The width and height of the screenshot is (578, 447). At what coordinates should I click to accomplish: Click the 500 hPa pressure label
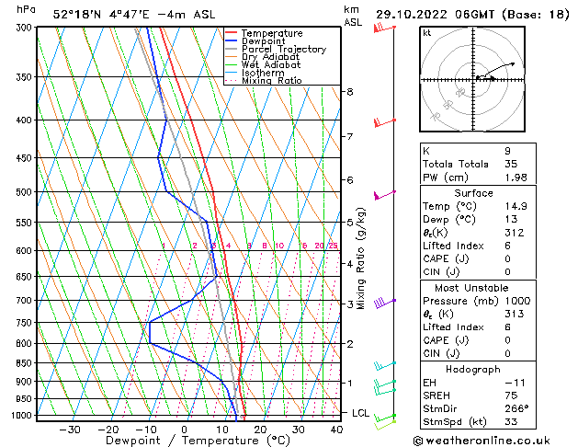26,192
